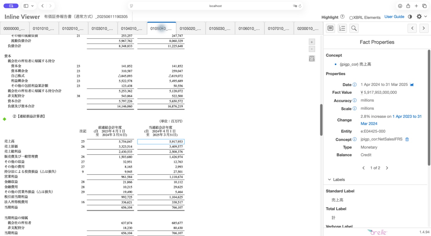Select prior-year sales value 5,754,047
The height and width of the screenshot is (236, 431).
pyautogui.click(x=125, y=142)
